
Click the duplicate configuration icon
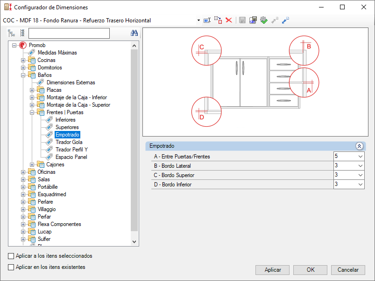coord(218,21)
